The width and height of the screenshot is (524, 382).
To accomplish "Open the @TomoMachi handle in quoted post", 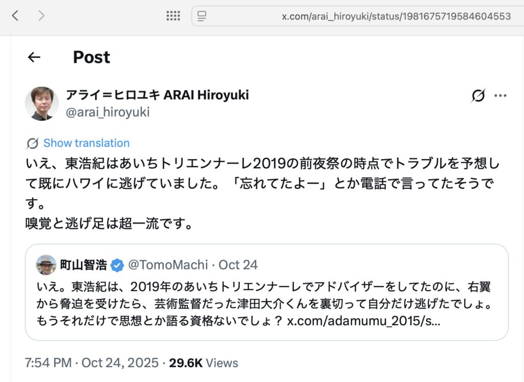I will point(168,265).
